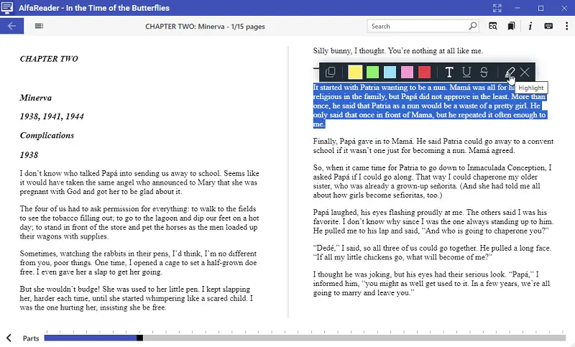Viewport: 575px width, 347px height.
Task: Pick the yellow highlight color
Action: (x=355, y=72)
